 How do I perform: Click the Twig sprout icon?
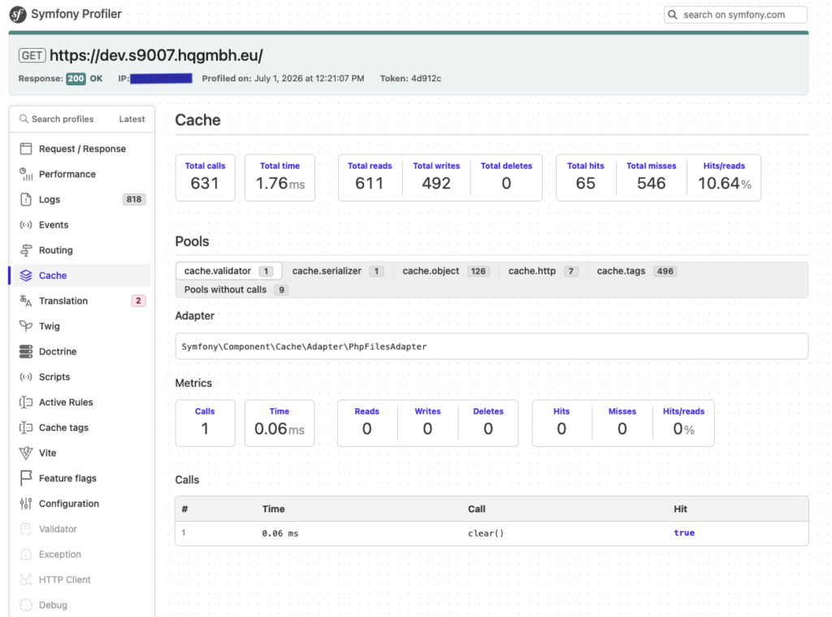tap(25, 326)
